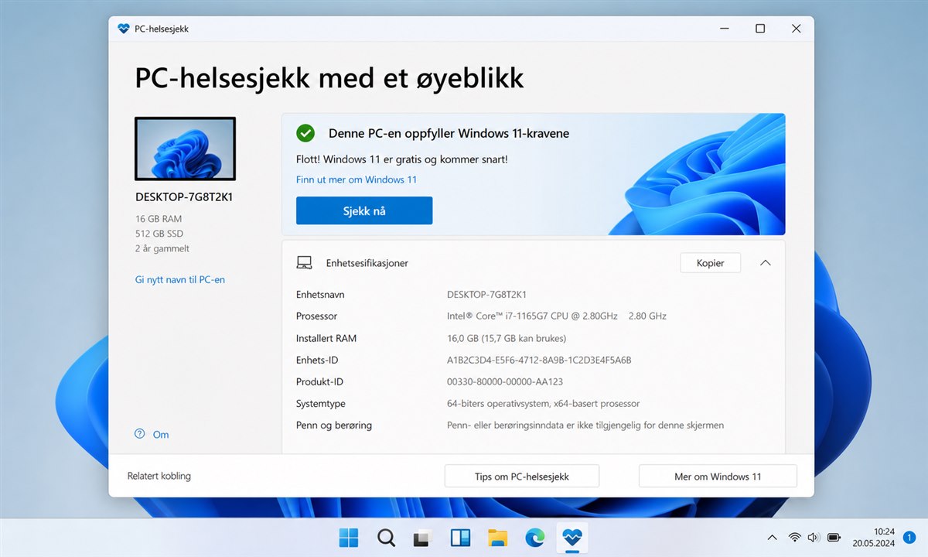Click the Relatert kobling label
The height and width of the screenshot is (557, 928).
[x=159, y=476]
